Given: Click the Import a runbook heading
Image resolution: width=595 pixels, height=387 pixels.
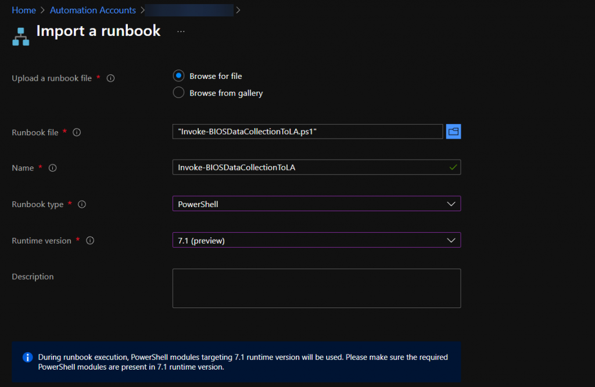Looking at the screenshot, I should tap(98, 31).
